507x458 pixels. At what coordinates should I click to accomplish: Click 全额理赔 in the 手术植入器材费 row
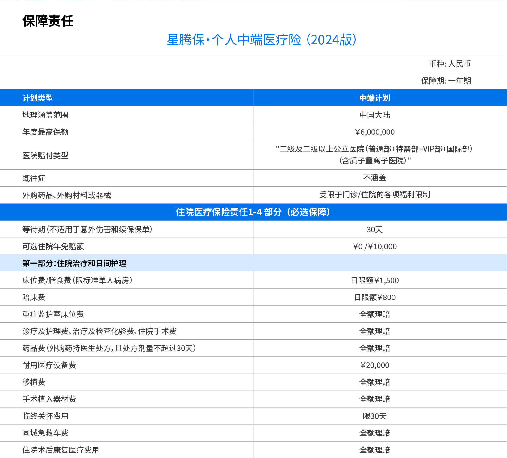pyautogui.click(x=375, y=399)
